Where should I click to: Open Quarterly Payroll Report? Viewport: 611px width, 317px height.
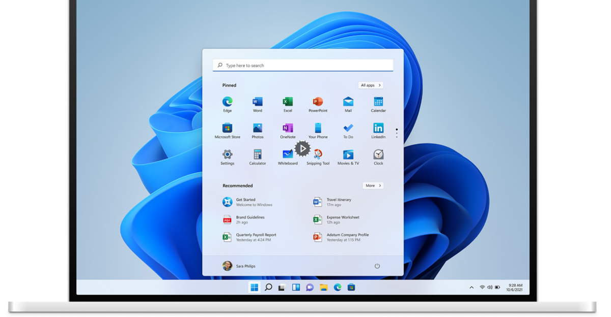249,237
